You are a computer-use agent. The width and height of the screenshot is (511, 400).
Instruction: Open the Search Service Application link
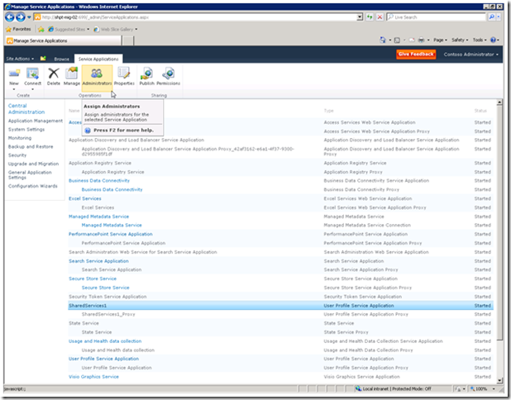[98, 261]
